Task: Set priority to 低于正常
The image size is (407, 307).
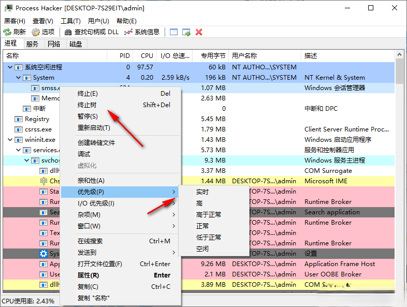Action: coord(214,238)
